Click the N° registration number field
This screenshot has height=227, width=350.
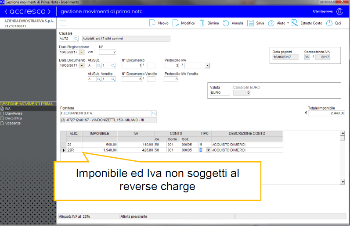pyautogui.click(x=108, y=52)
